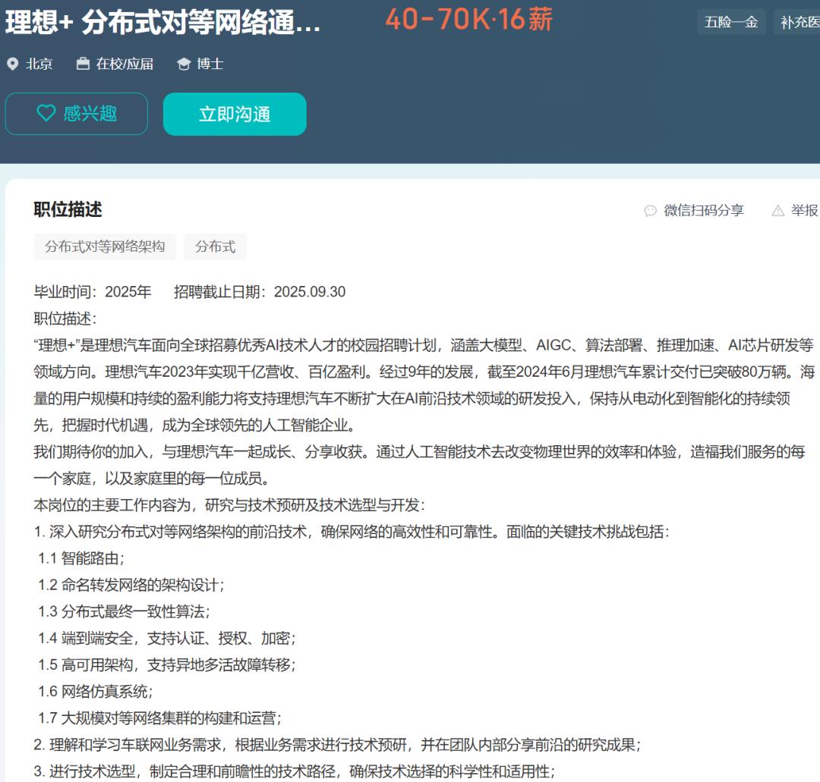This screenshot has width=820, height=782.
Task: Click the 职位描述 section heading
Action: click(x=68, y=209)
